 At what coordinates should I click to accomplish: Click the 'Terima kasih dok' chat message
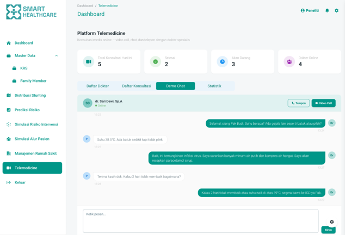(139, 176)
